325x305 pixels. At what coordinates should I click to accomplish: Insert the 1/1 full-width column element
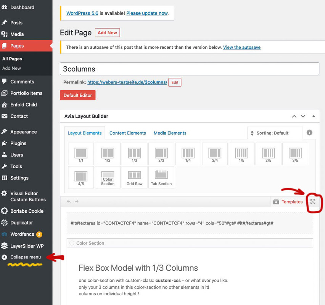coord(81,154)
